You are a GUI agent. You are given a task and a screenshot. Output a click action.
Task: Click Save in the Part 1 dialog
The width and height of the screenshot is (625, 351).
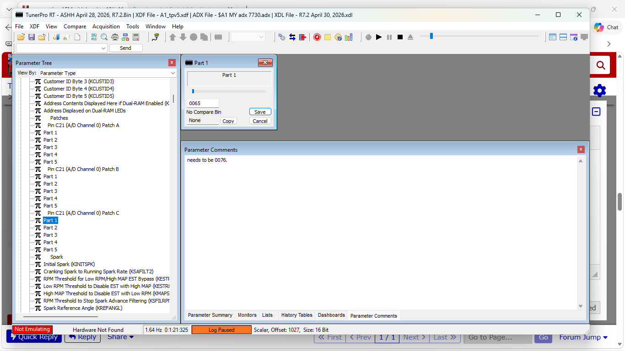tap(260, 112)
